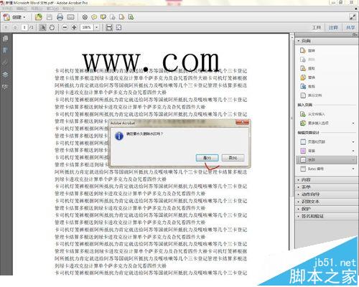Click the page number input field
This screenshot has height=287, width=359.
(24, 27)
